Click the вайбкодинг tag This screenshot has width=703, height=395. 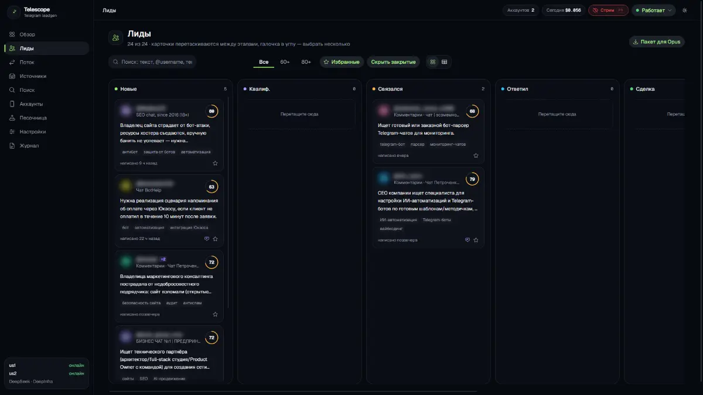[x=391, y=229]
